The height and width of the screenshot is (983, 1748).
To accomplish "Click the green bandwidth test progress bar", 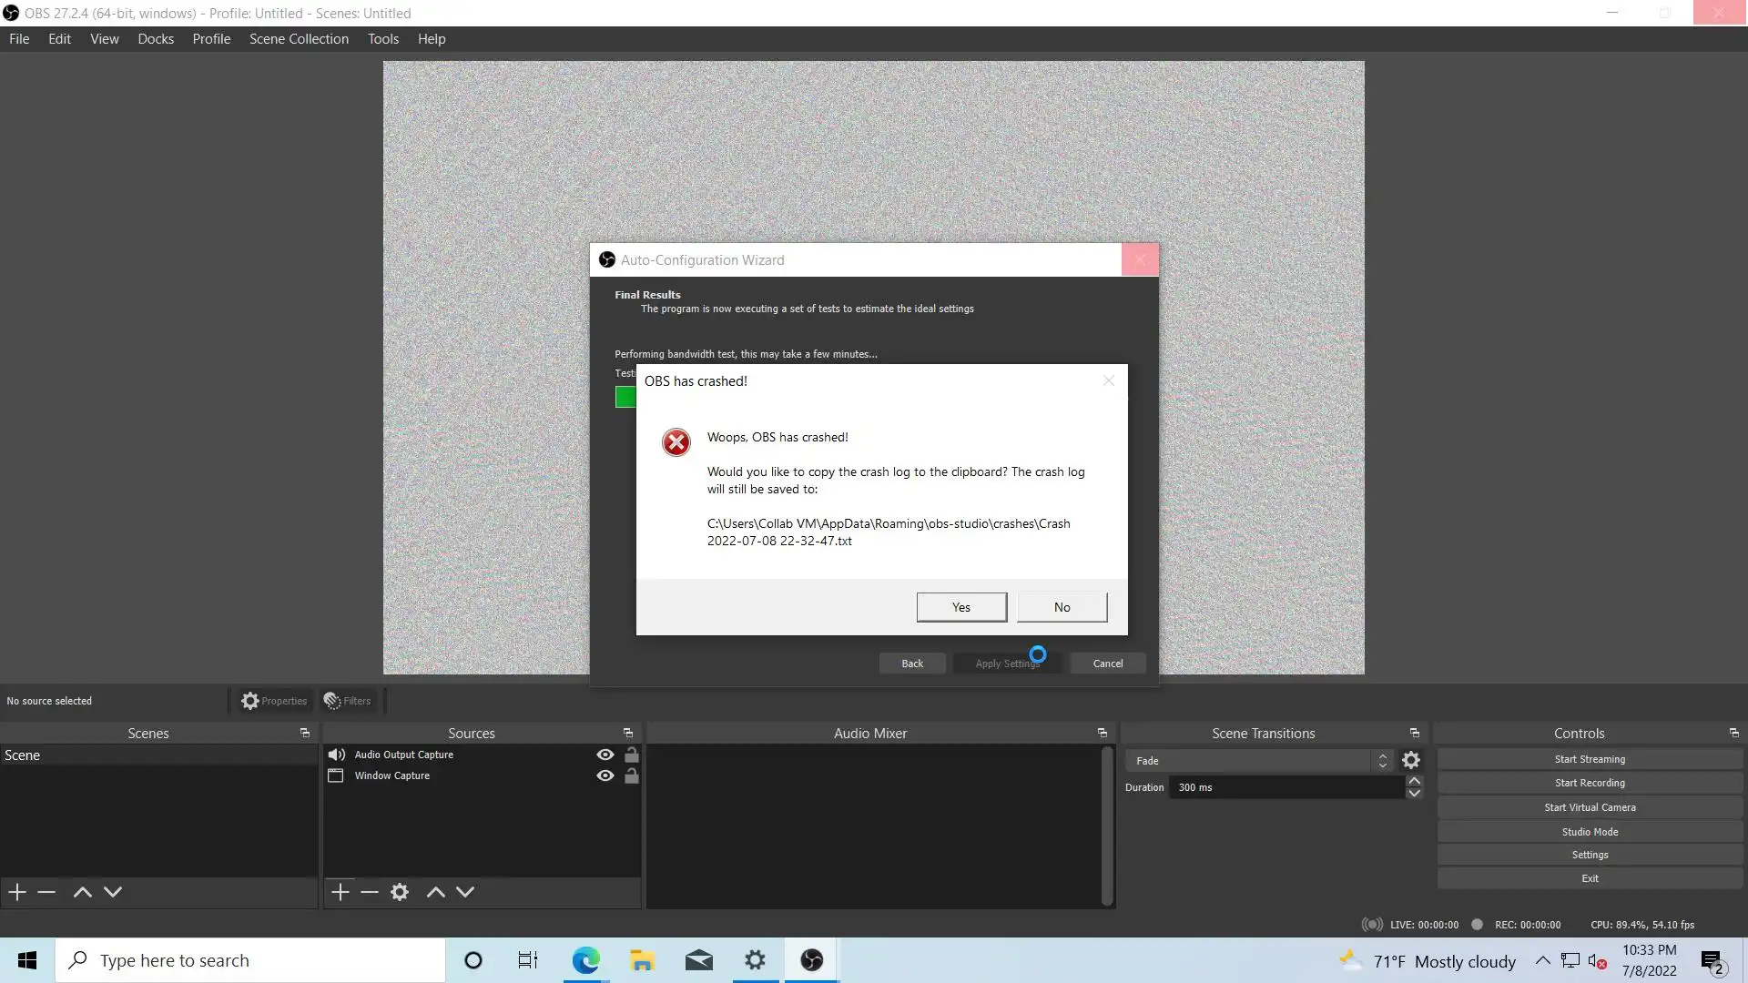I will (x=625, y=397).
